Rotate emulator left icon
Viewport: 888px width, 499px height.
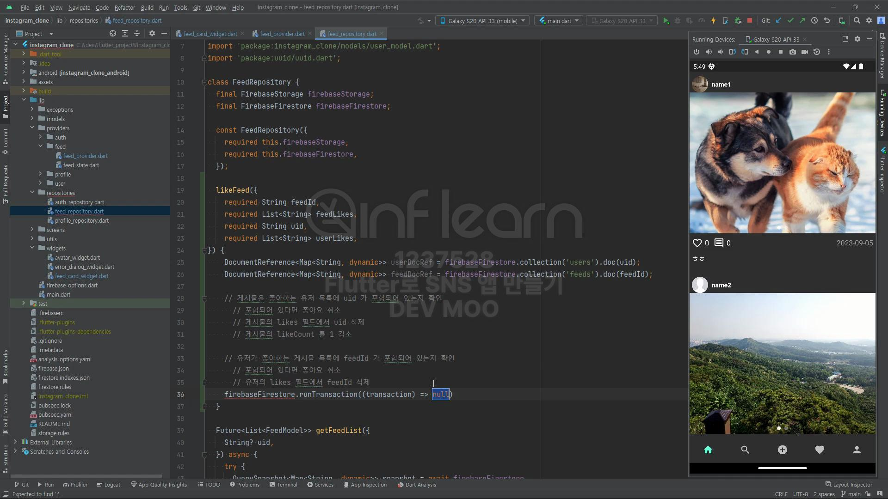[x=733, y=52]
